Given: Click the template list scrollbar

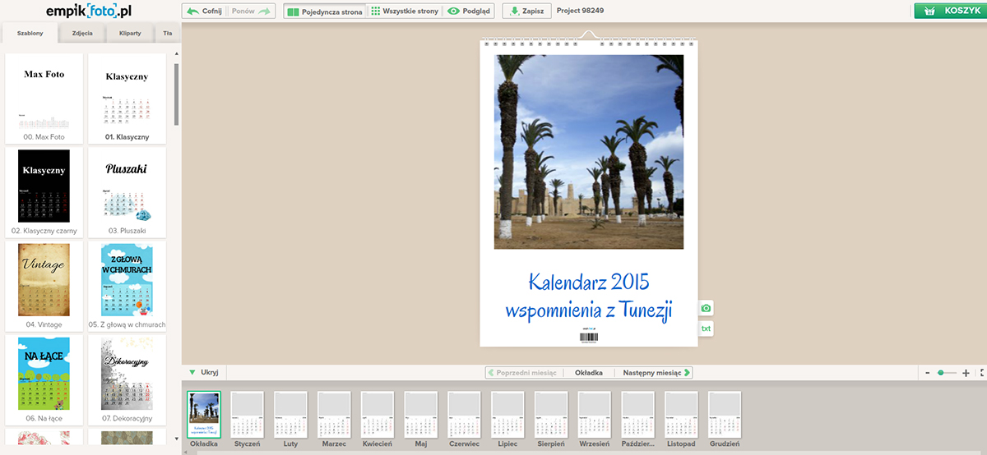Looking at the screenshot, I should pyautogui.click(x=176, y=94).
